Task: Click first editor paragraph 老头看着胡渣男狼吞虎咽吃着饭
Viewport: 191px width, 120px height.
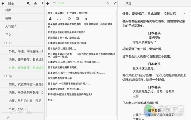Action: click(80, 25)
